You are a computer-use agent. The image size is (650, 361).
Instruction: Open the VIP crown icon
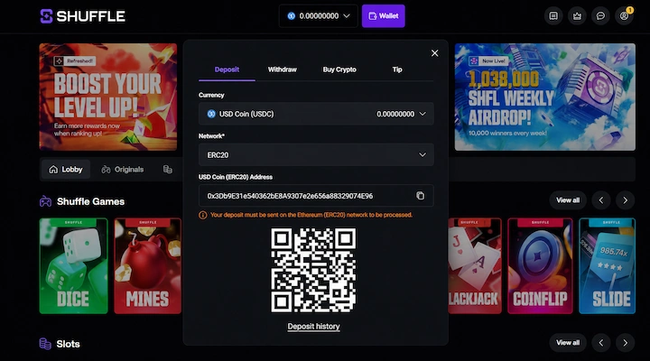577,16
